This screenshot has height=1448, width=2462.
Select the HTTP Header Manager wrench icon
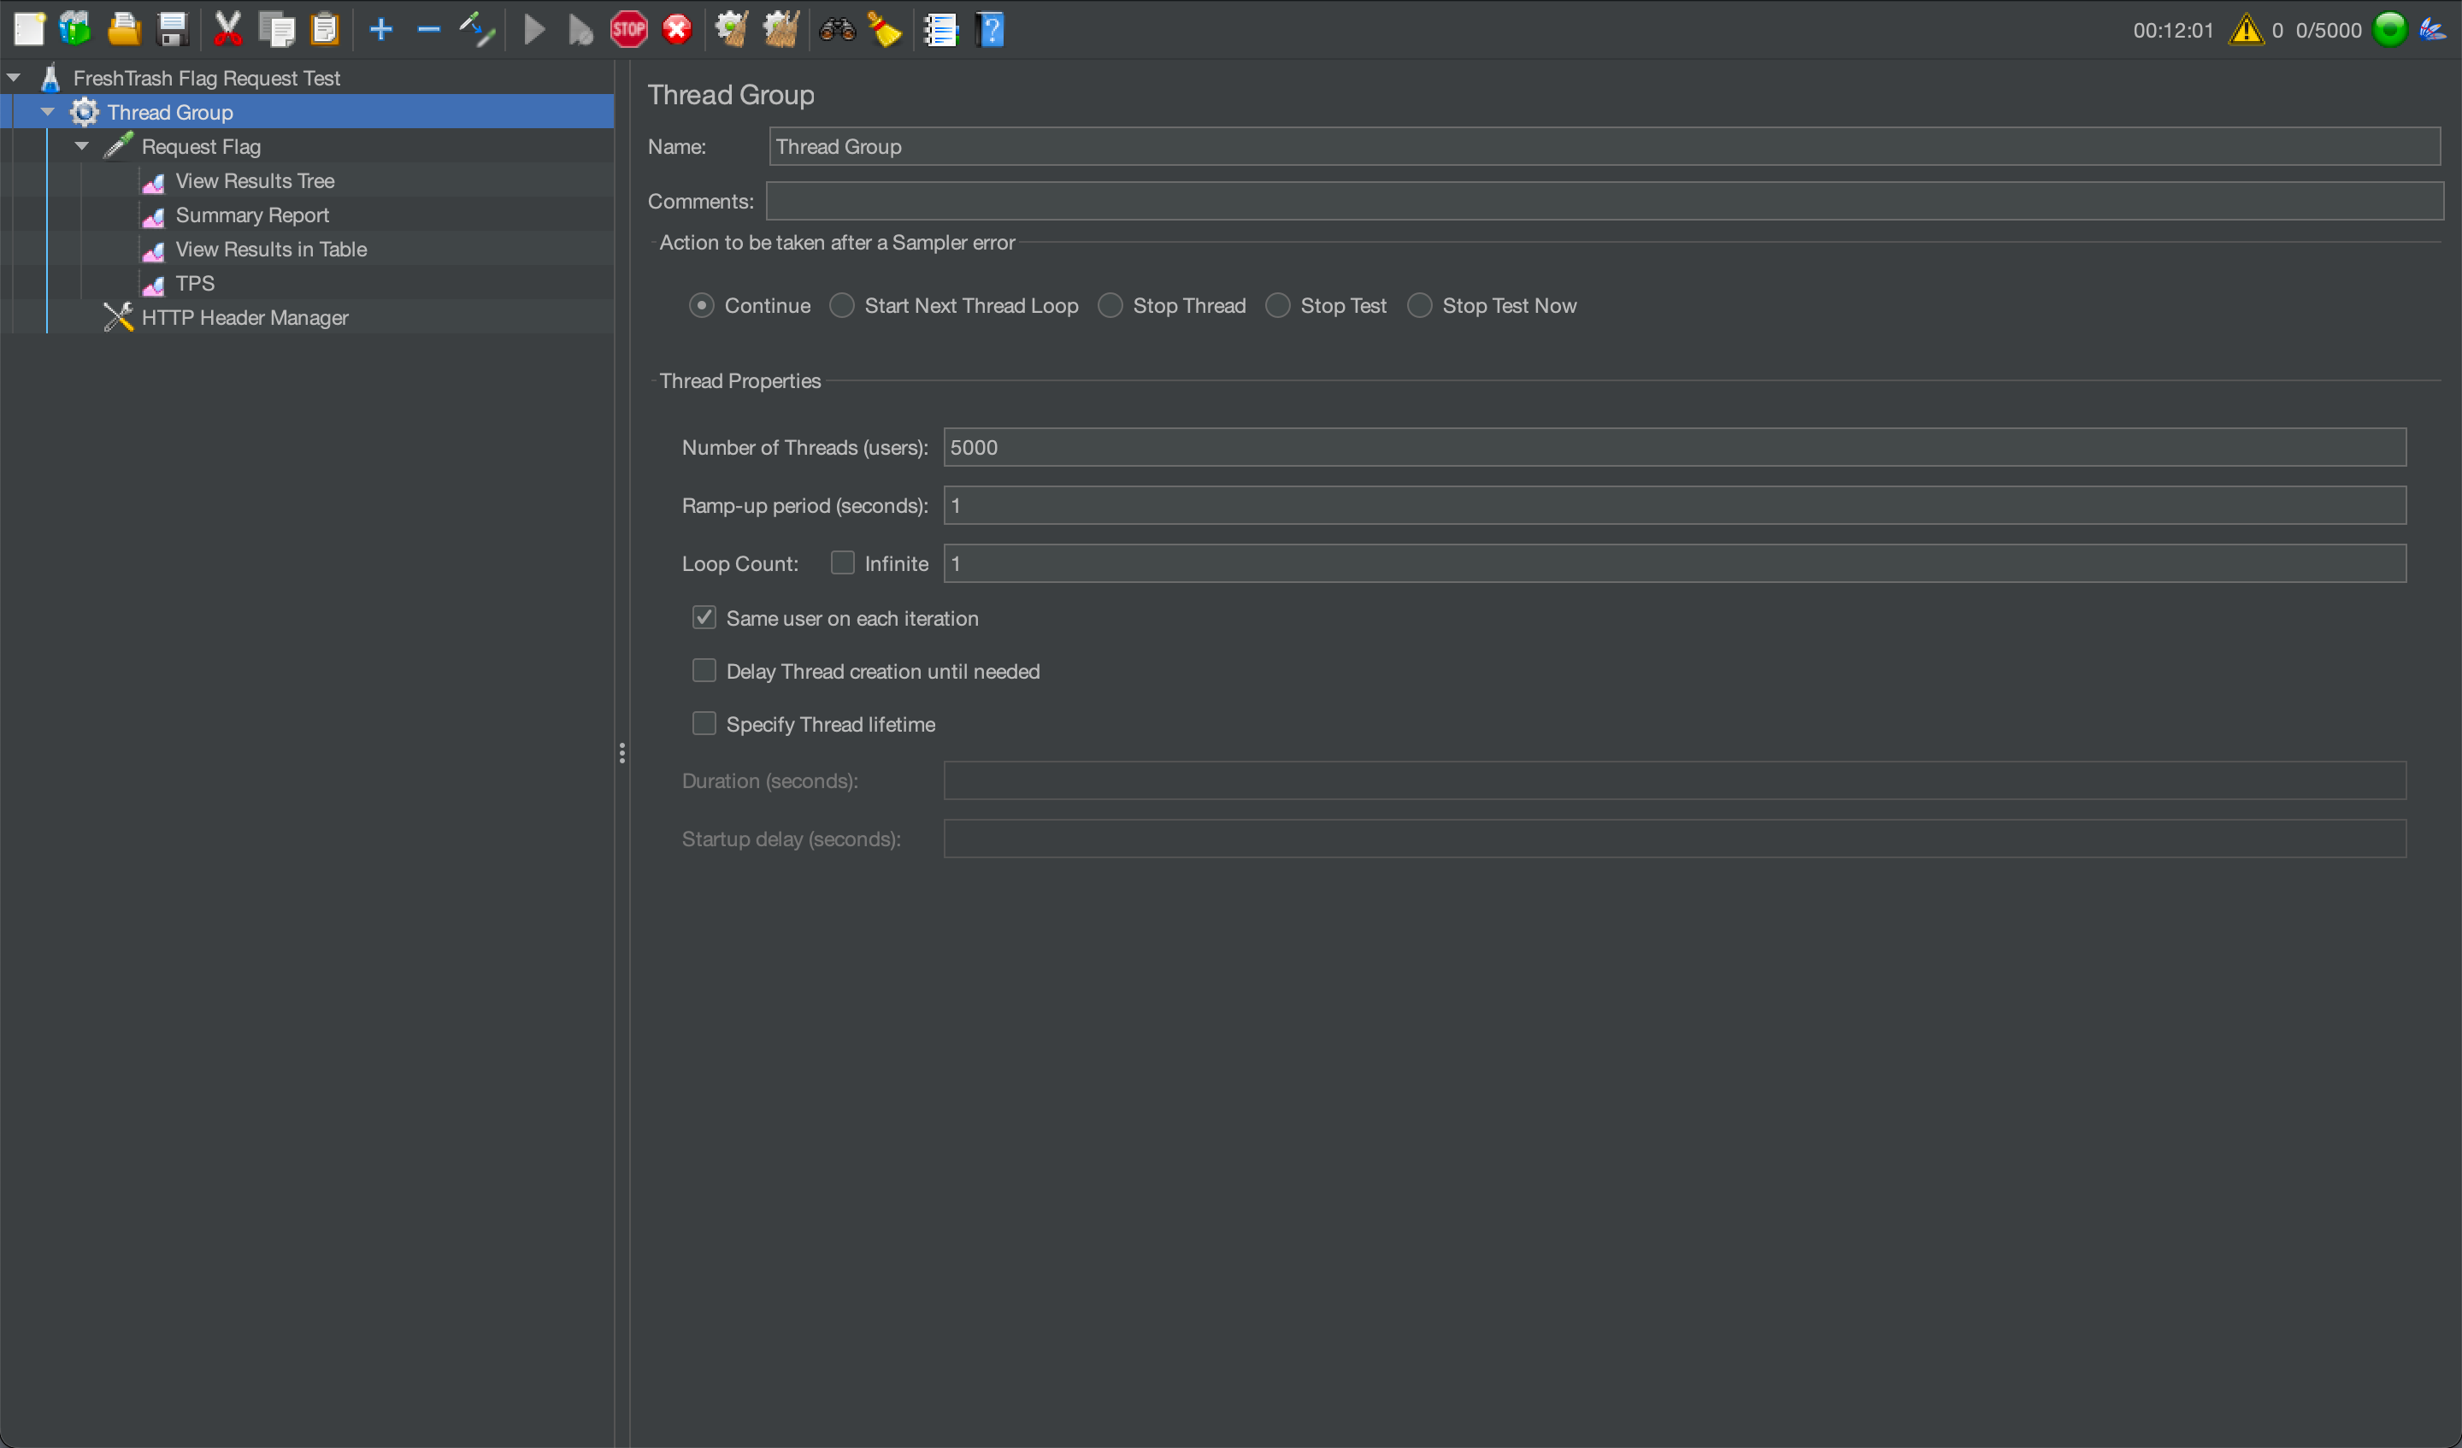pos(118,316)
